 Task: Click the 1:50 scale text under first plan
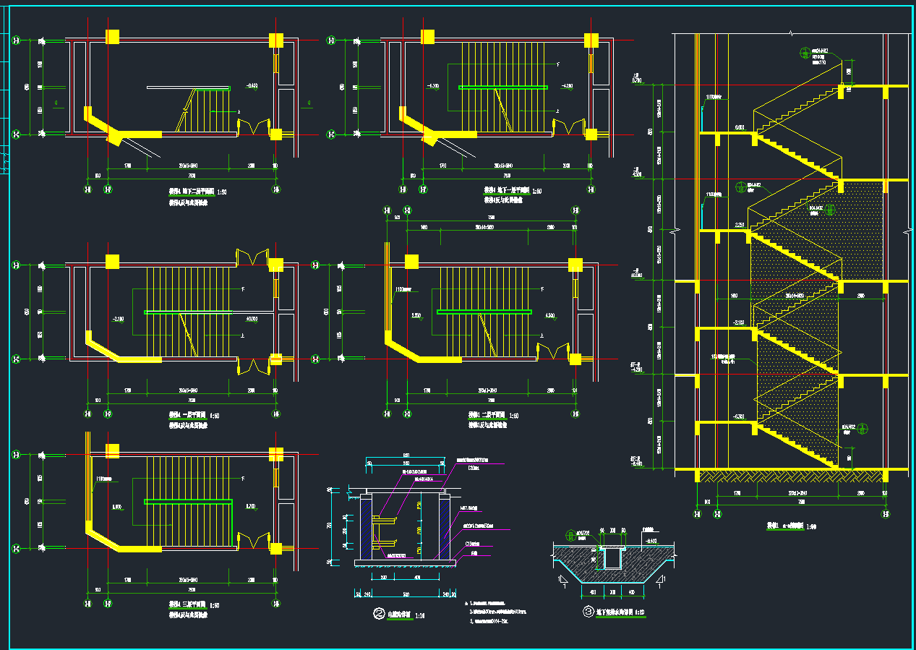point(223,192)
